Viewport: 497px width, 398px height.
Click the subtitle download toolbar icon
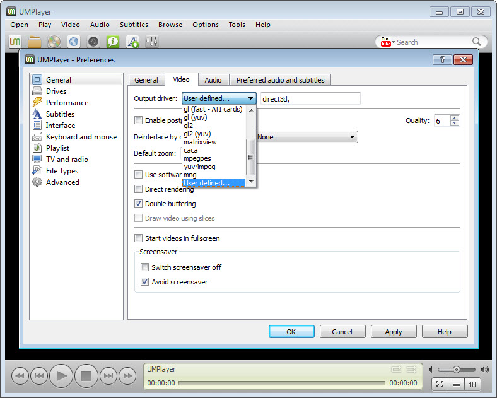133,42
